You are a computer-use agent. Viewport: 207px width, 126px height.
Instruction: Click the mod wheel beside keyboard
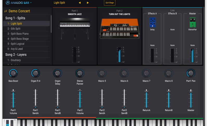click(12, 123)
